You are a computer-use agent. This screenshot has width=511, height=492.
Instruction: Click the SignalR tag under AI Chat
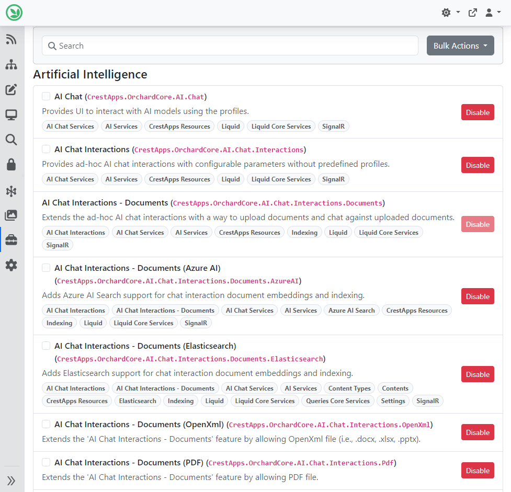tap(333, 127)
